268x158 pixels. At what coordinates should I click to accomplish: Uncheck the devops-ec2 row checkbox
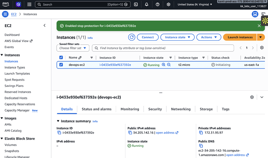tap(61, 65)
